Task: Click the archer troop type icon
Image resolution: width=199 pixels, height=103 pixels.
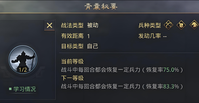Action: tap(168, 25)
